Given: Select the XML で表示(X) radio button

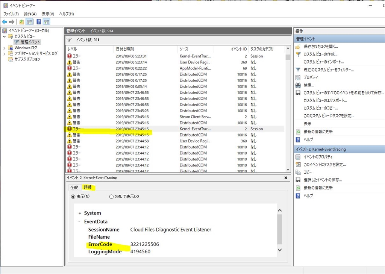Looking at the screenshot, I should click(111, 197).
